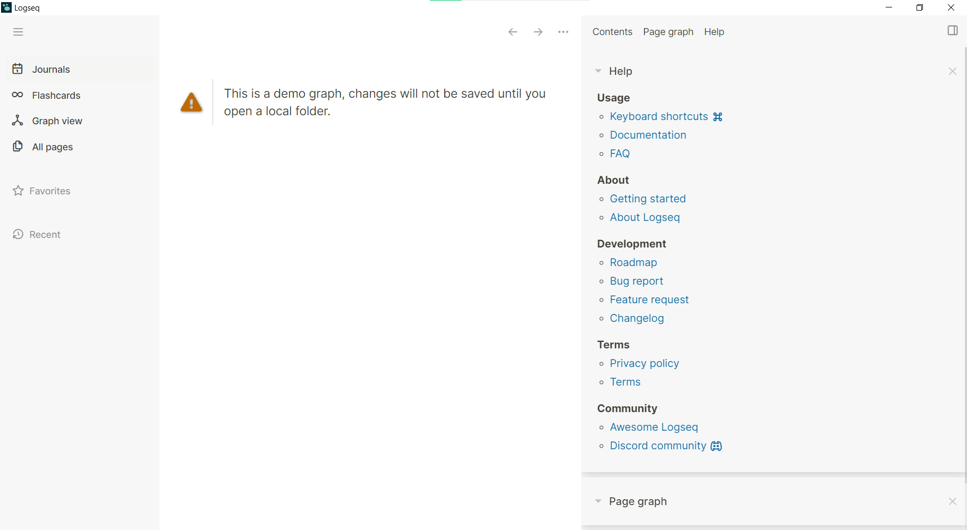Close the Help panel
Screen dimensions: 967x530
point(953,71)
